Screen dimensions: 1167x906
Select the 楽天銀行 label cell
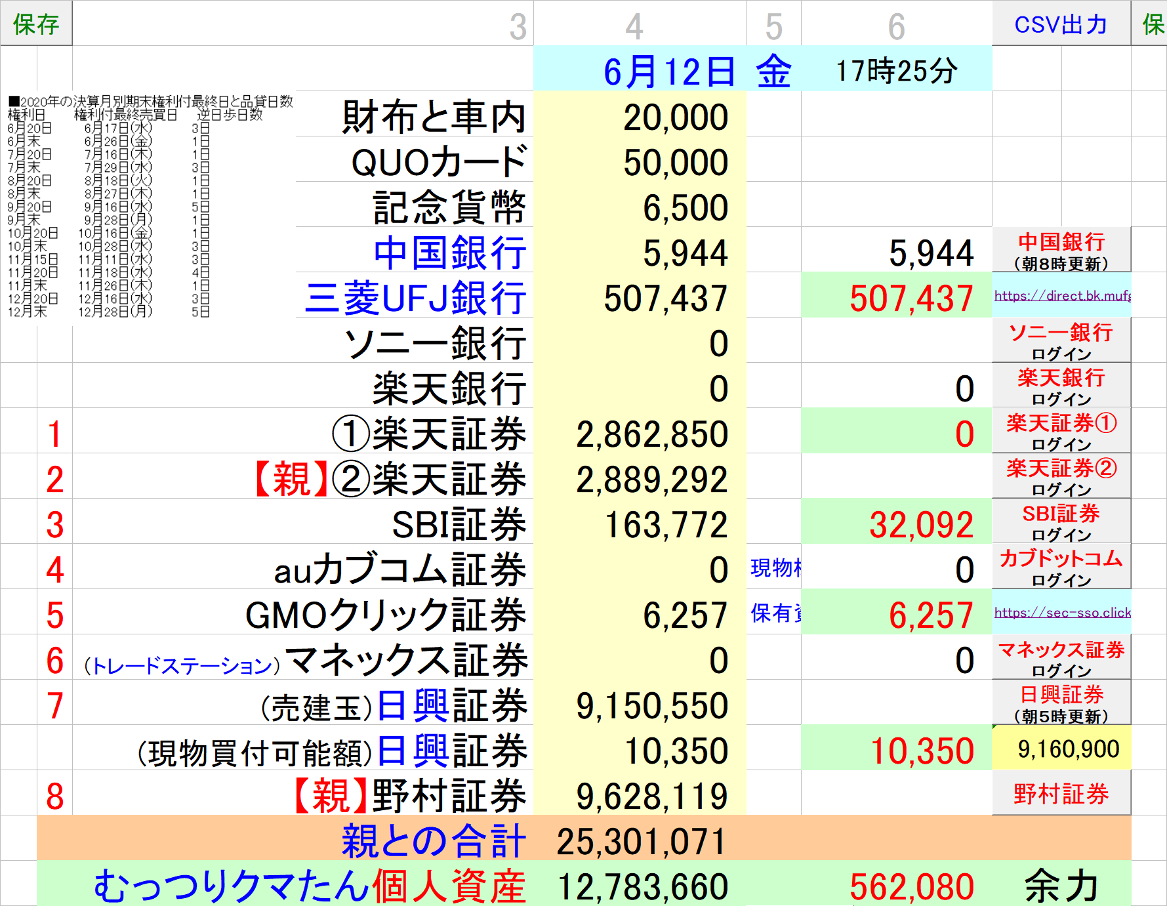click(x=302, y=386)
